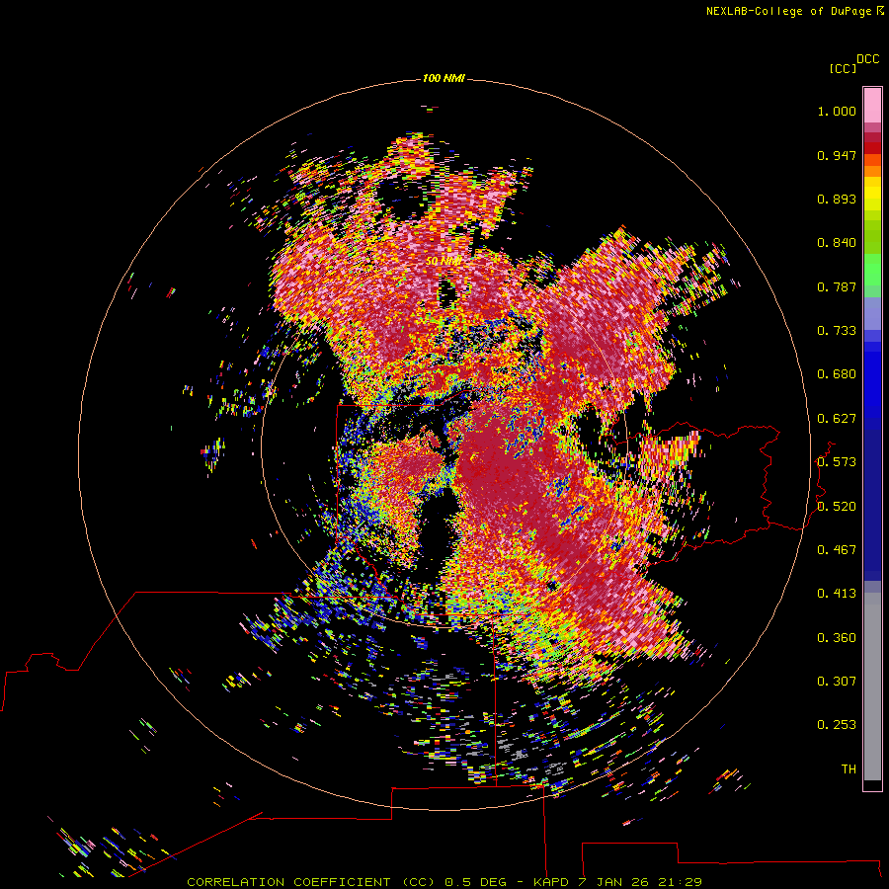Click the DCC label above the color bar

868,59
